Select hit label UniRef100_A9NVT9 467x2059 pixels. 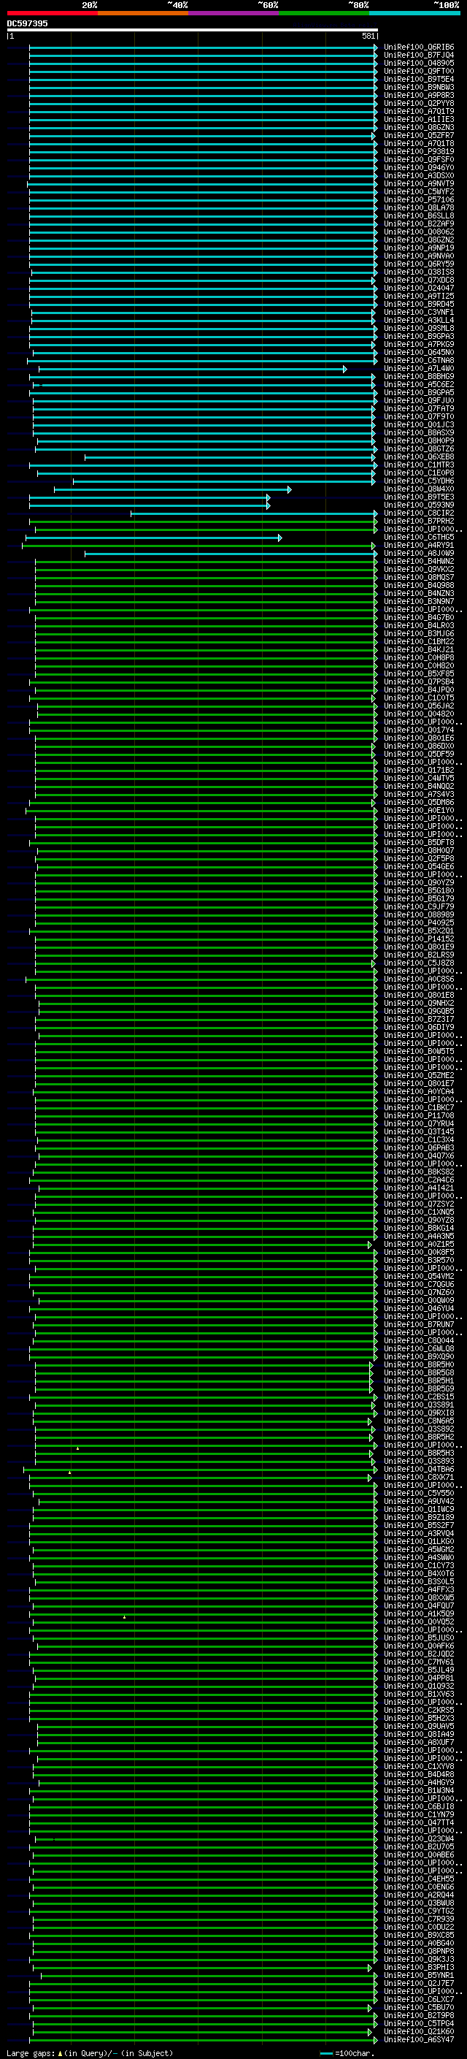point(419,184)
